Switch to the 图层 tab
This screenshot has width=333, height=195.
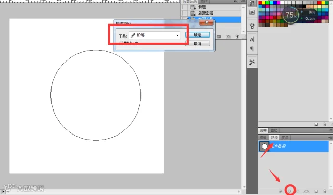pos(285,138)
